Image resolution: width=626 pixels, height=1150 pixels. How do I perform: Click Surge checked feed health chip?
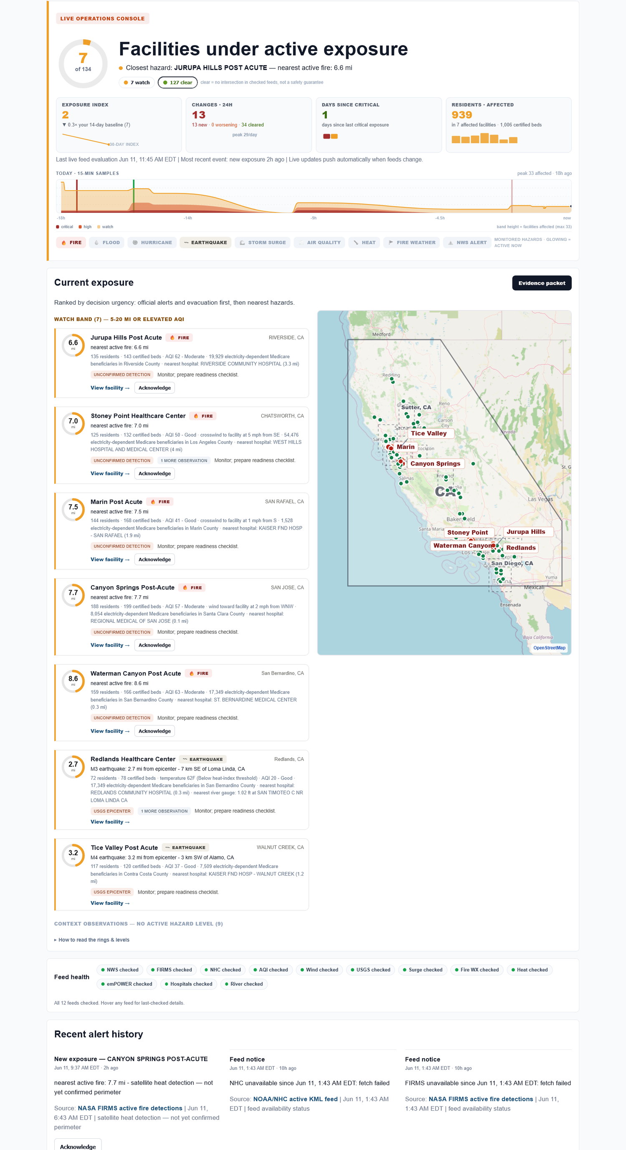pos(422,970)
